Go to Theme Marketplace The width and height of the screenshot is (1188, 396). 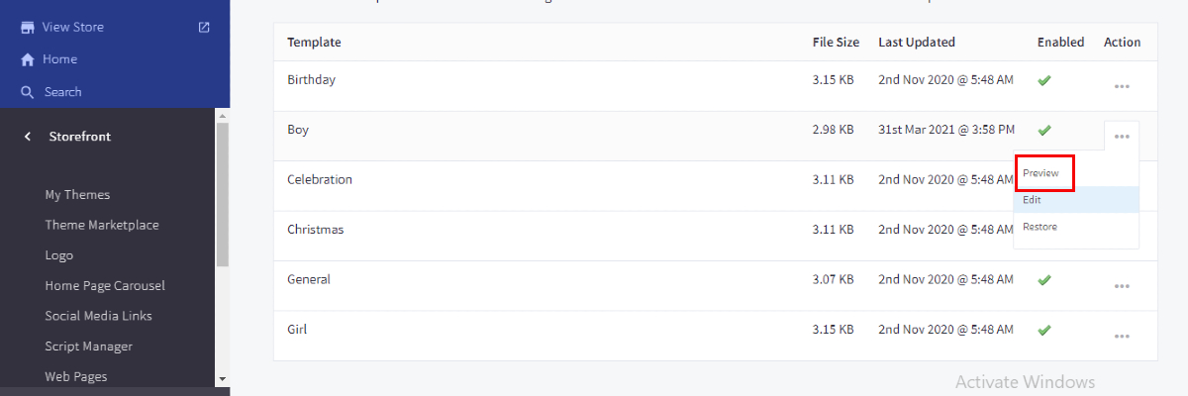(x=102, y=225)
